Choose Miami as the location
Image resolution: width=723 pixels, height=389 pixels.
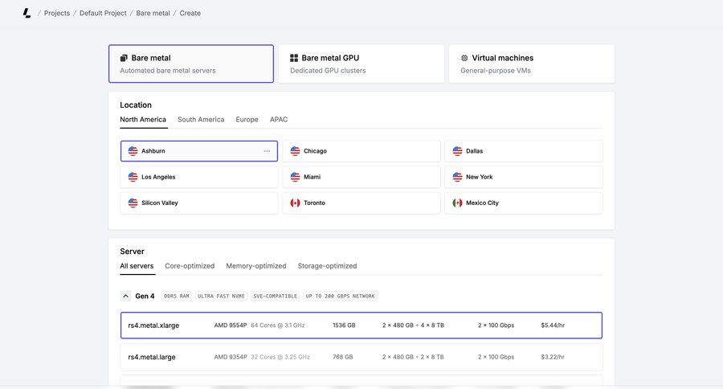pyautogui.click(x=361, y=177)
